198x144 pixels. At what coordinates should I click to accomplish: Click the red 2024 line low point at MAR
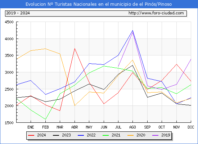coord(60,111)
